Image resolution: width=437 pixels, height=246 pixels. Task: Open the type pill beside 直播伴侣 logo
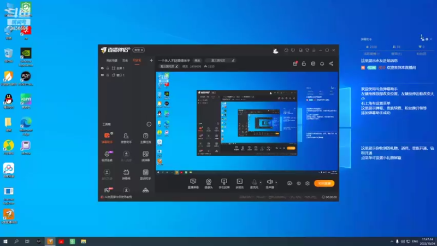(139, 50)
